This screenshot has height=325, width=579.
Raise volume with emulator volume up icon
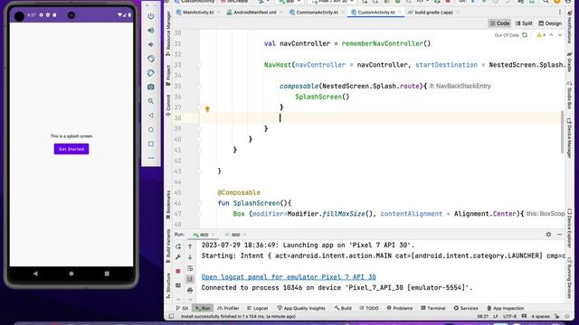pyautogui.click(x=151, y=30)
